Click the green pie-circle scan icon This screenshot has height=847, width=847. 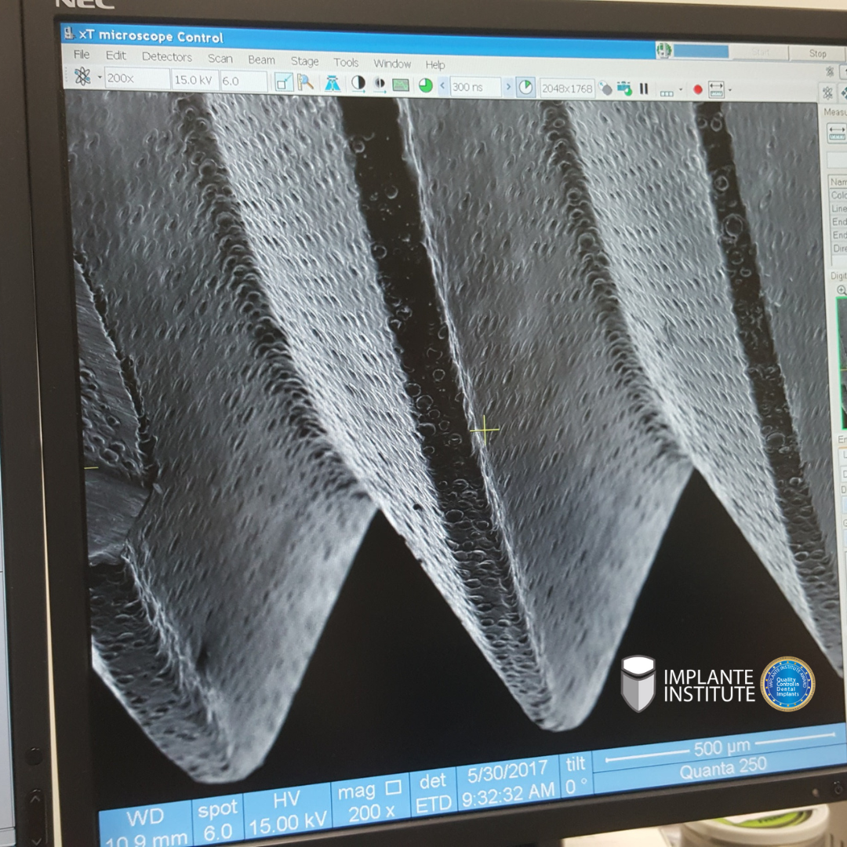click(x=426, y=85)
